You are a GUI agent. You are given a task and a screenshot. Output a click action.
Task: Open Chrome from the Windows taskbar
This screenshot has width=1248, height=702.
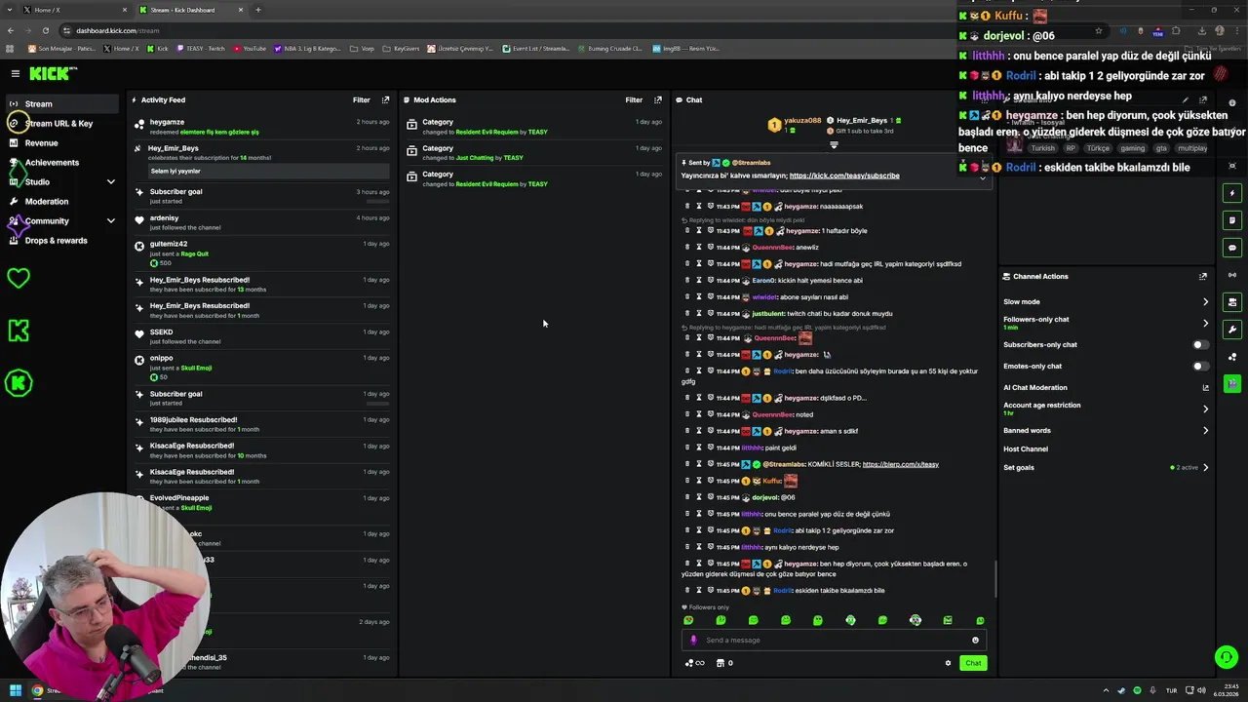[37, 690]
